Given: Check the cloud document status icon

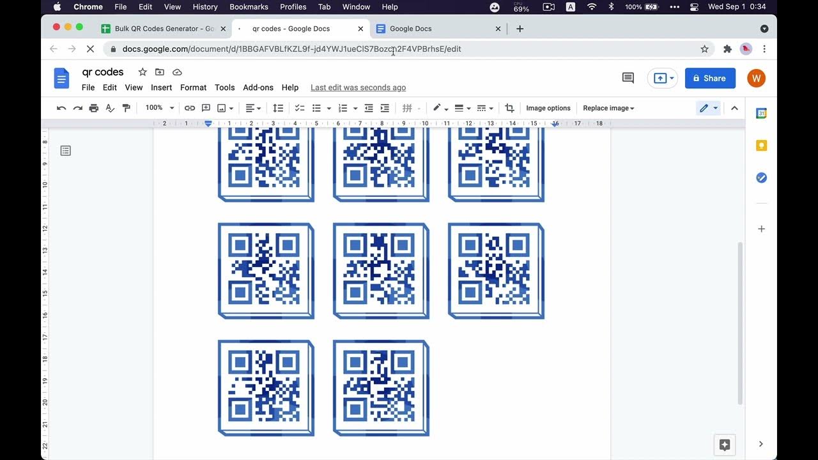Looking at the screenshot, I should pos(177,72).
